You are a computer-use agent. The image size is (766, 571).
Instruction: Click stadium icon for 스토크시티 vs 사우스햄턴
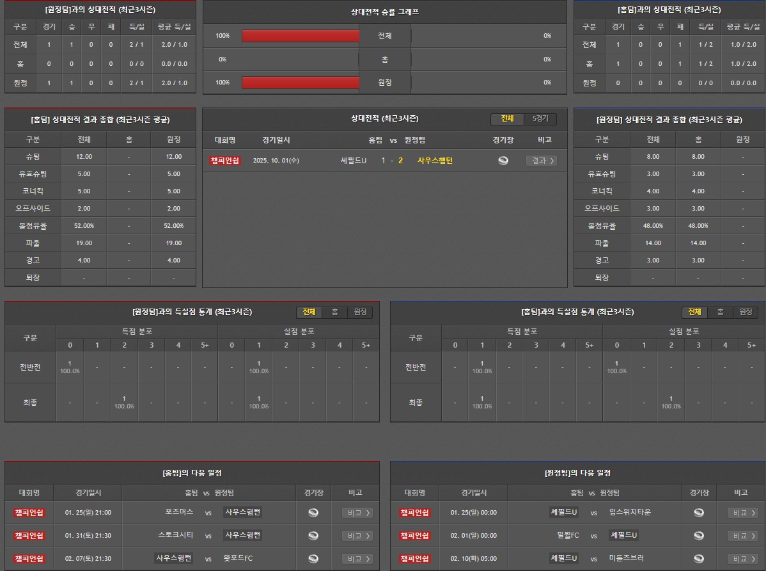tap(313, 536)
